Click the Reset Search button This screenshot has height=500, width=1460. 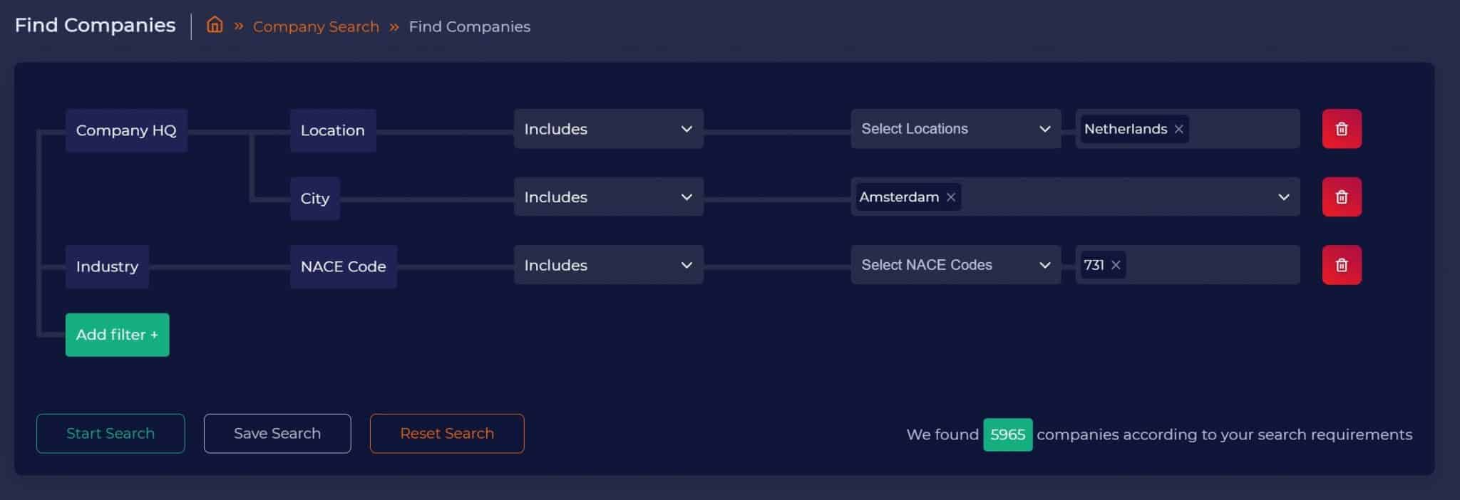pyautogui.click(x=447, y=433)
